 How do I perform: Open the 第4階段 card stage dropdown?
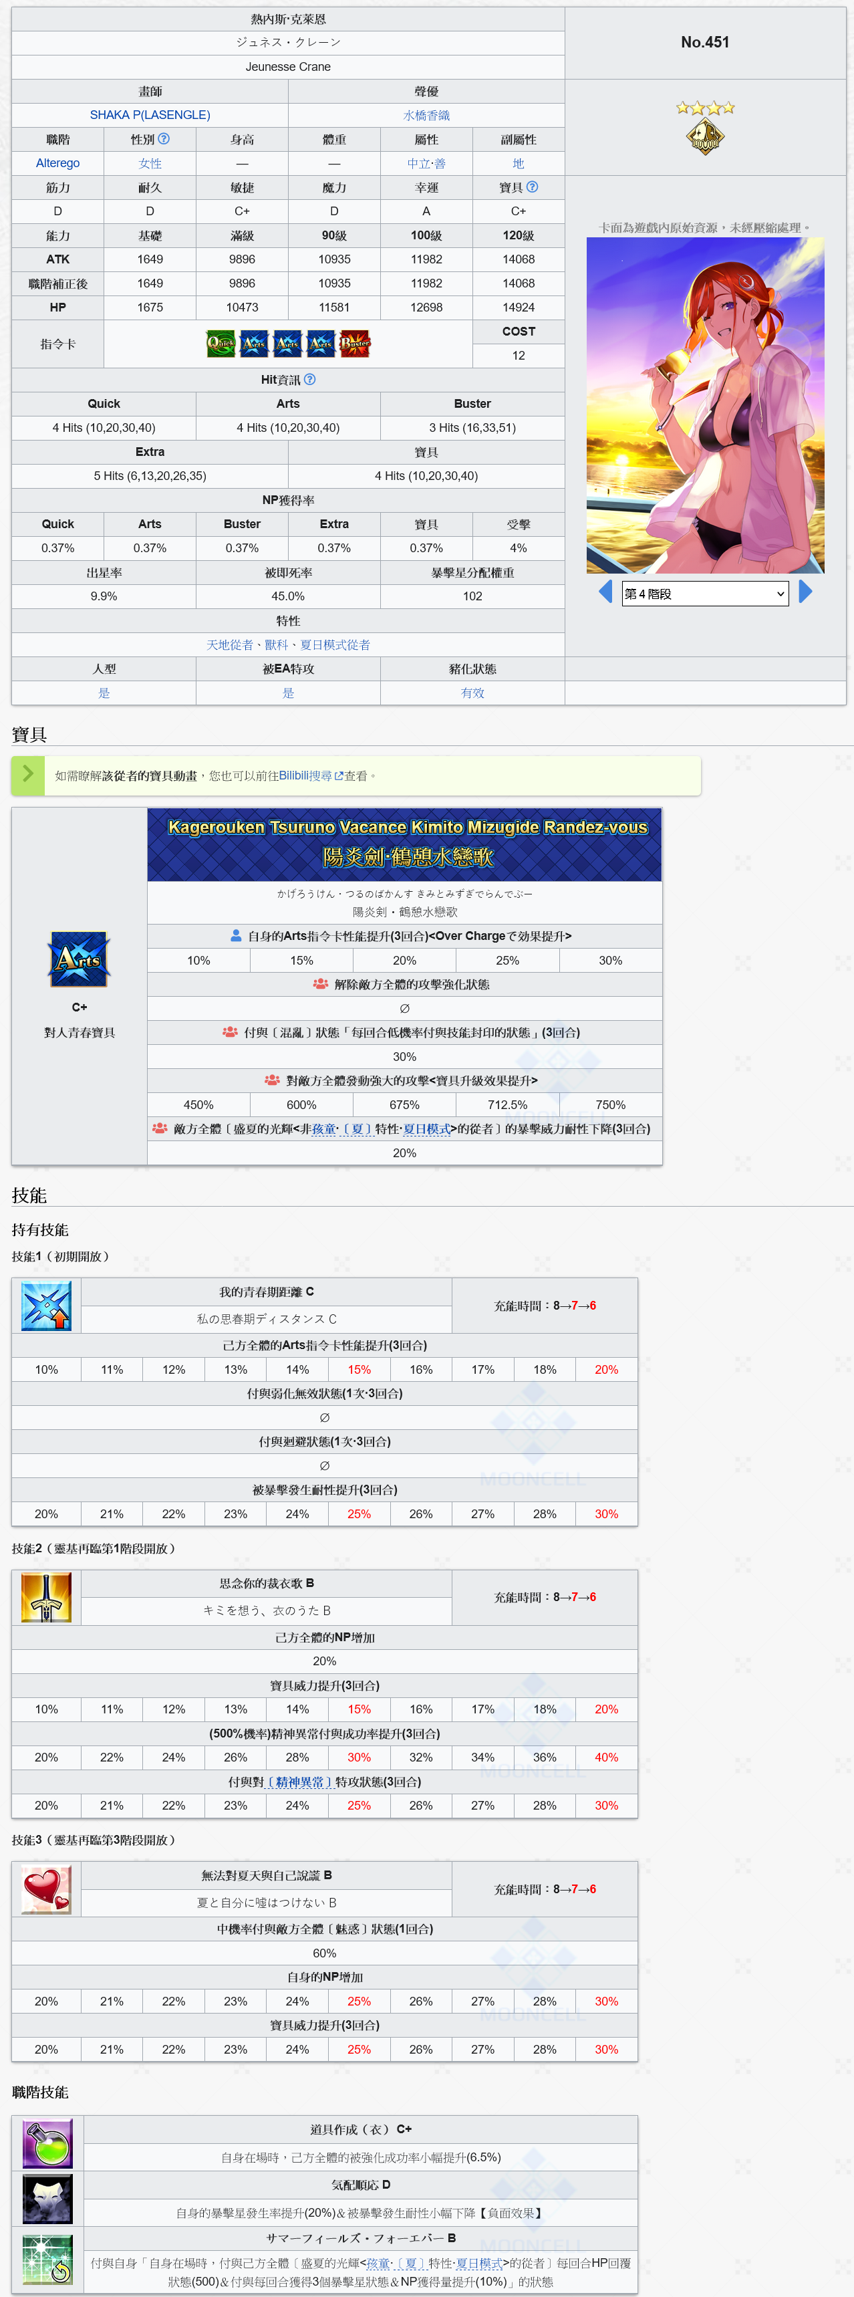(705, 594)
